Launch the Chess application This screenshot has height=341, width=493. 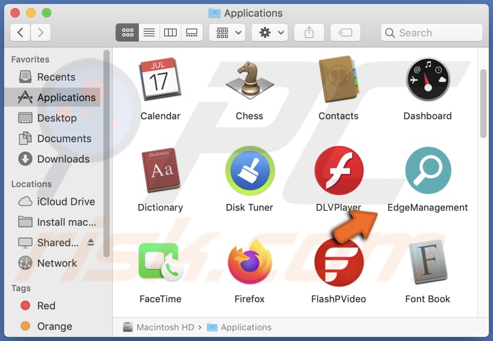click(249, 79)
